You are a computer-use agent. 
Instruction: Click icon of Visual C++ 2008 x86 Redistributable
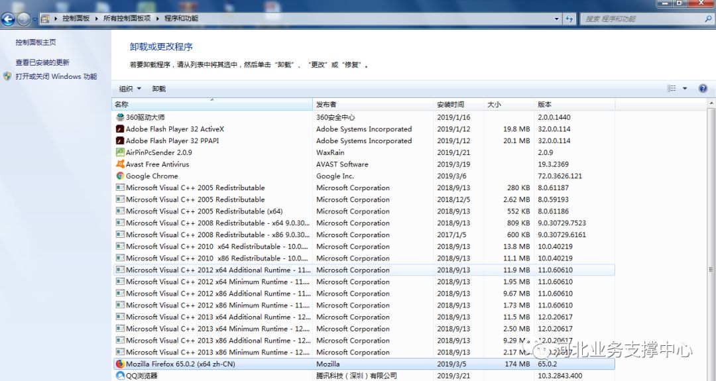[x=120, y=235]
